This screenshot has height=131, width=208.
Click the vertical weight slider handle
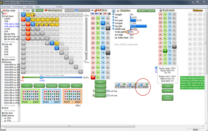tap(86, 52)
